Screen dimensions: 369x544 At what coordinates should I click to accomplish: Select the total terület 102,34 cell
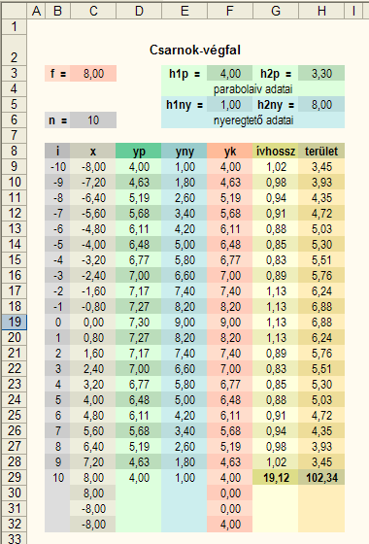coord(321,478)
